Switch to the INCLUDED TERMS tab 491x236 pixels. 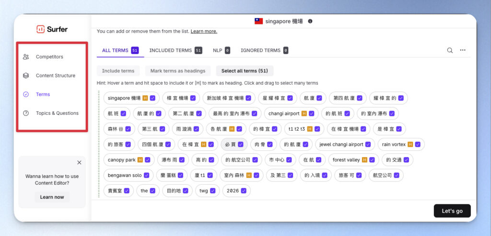tap(175, 50)
